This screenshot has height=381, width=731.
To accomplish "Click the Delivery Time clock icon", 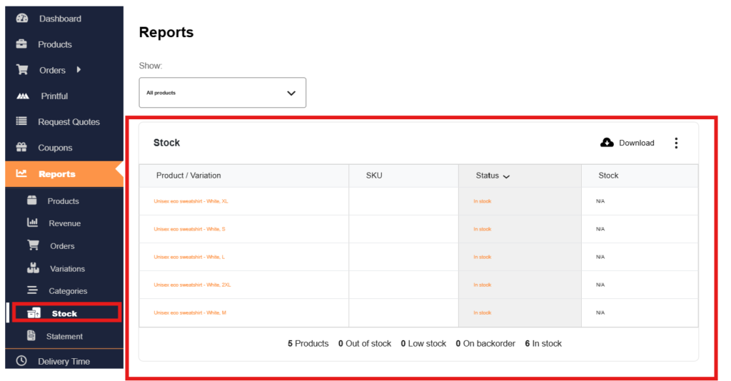I will [x=21, y=361].
